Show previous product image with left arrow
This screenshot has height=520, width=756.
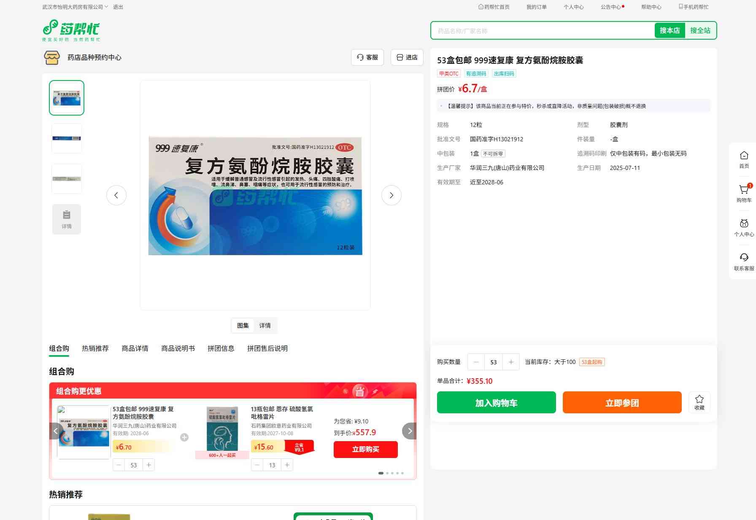tap(116, 195)
